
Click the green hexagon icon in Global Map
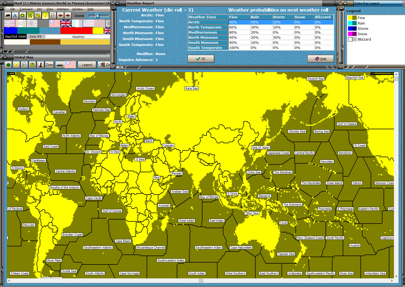click(x=8, y=65)
